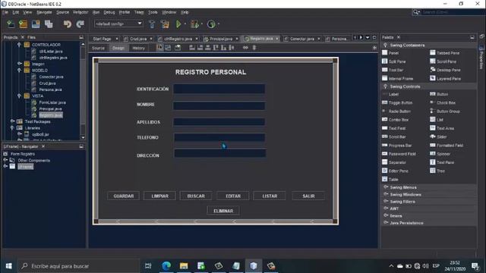Click the LIMPIAR button in the form
Image resolution: width=486 pixels, height=273 pixels.
click(x=159, y=196)
